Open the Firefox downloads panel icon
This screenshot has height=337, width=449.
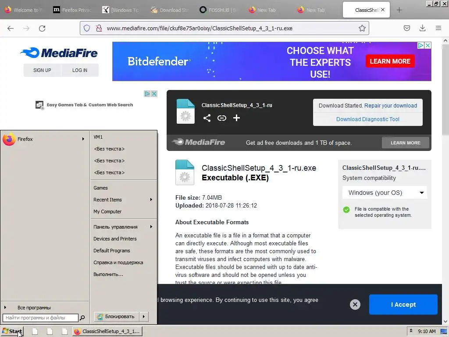pos(422,28)
